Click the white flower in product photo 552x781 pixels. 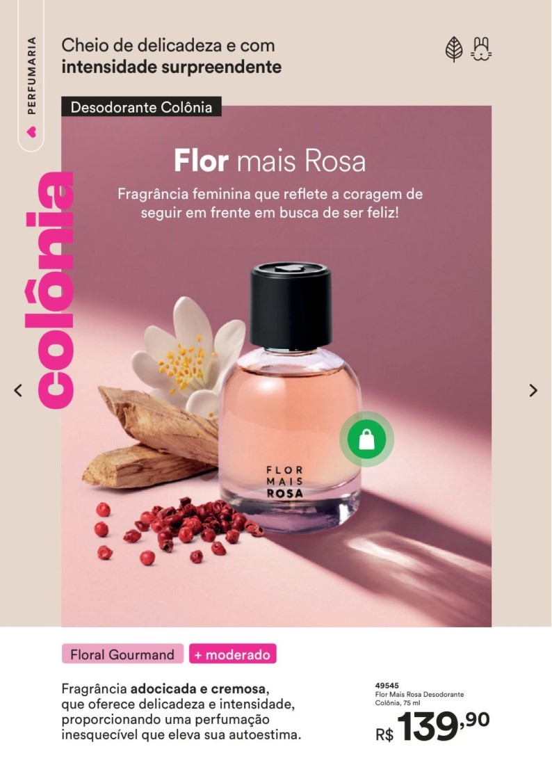(x=189, y=355)
